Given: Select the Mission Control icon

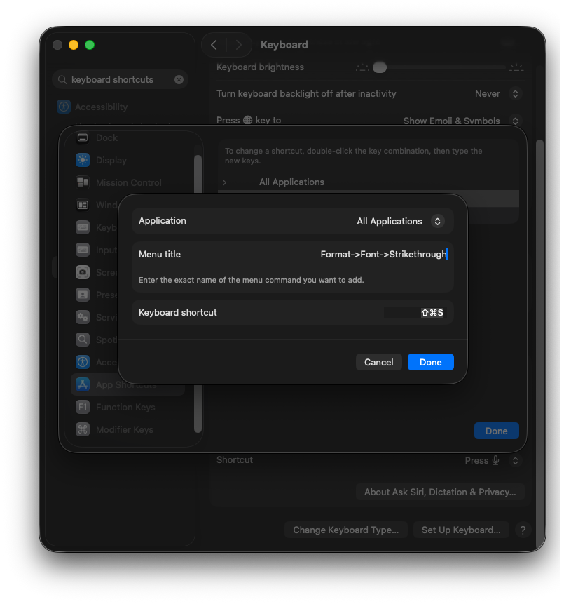Looking at the screenshot, I should click(x=83, y=182).
